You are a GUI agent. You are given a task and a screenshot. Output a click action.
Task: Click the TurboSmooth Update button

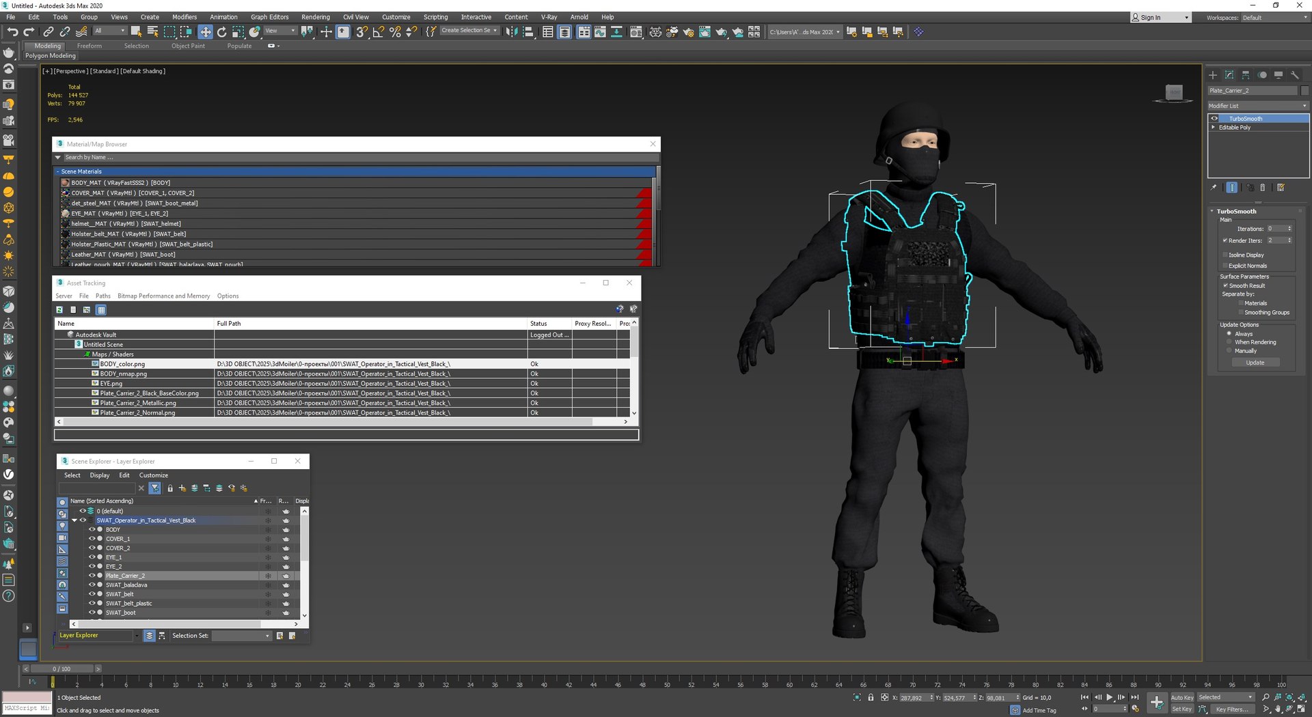(x=1255, y=363)
